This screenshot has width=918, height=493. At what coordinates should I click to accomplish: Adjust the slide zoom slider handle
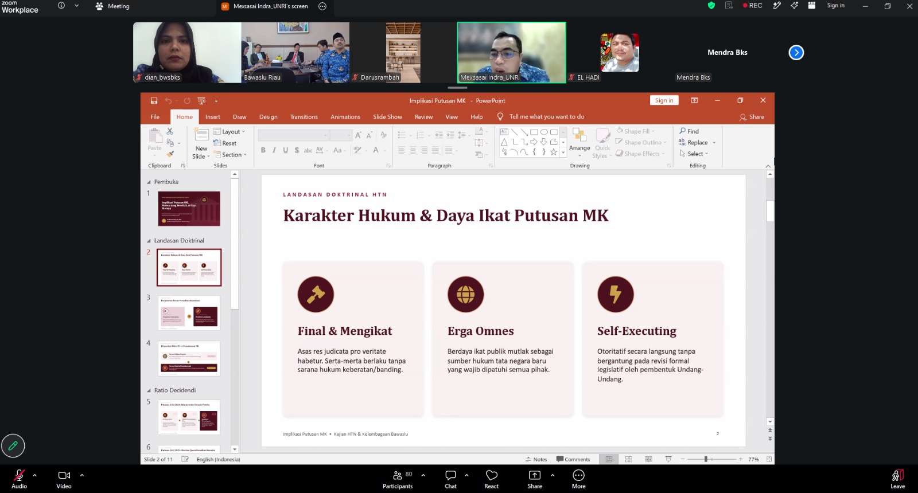[706, 459]
